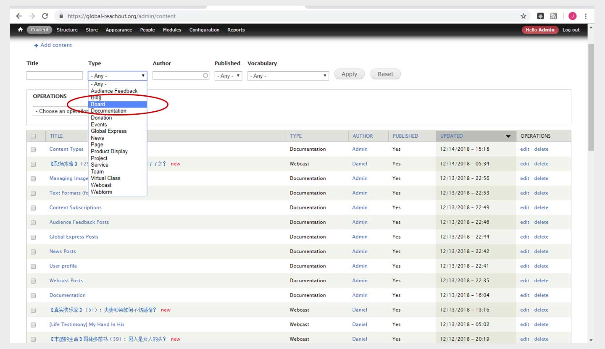The height and width of the screenshot is (349, 605).
Task: Open the Store admin menu
Action: point(92,30)
